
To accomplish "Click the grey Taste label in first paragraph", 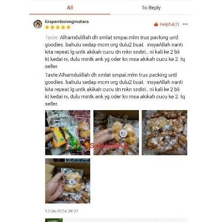I will coord(52,37).
